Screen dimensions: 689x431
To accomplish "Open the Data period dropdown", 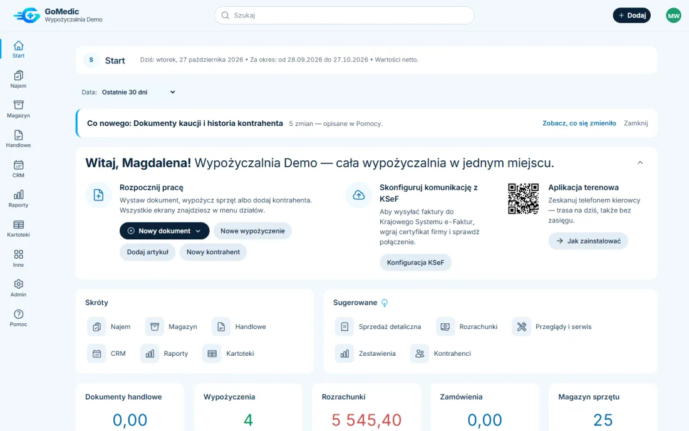I will [138, 92].
